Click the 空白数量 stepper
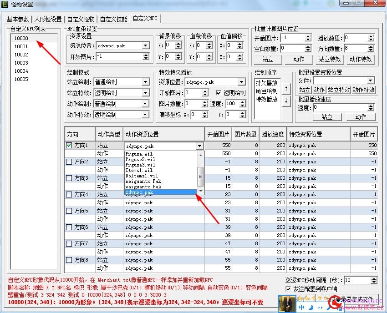 point(308,49)
